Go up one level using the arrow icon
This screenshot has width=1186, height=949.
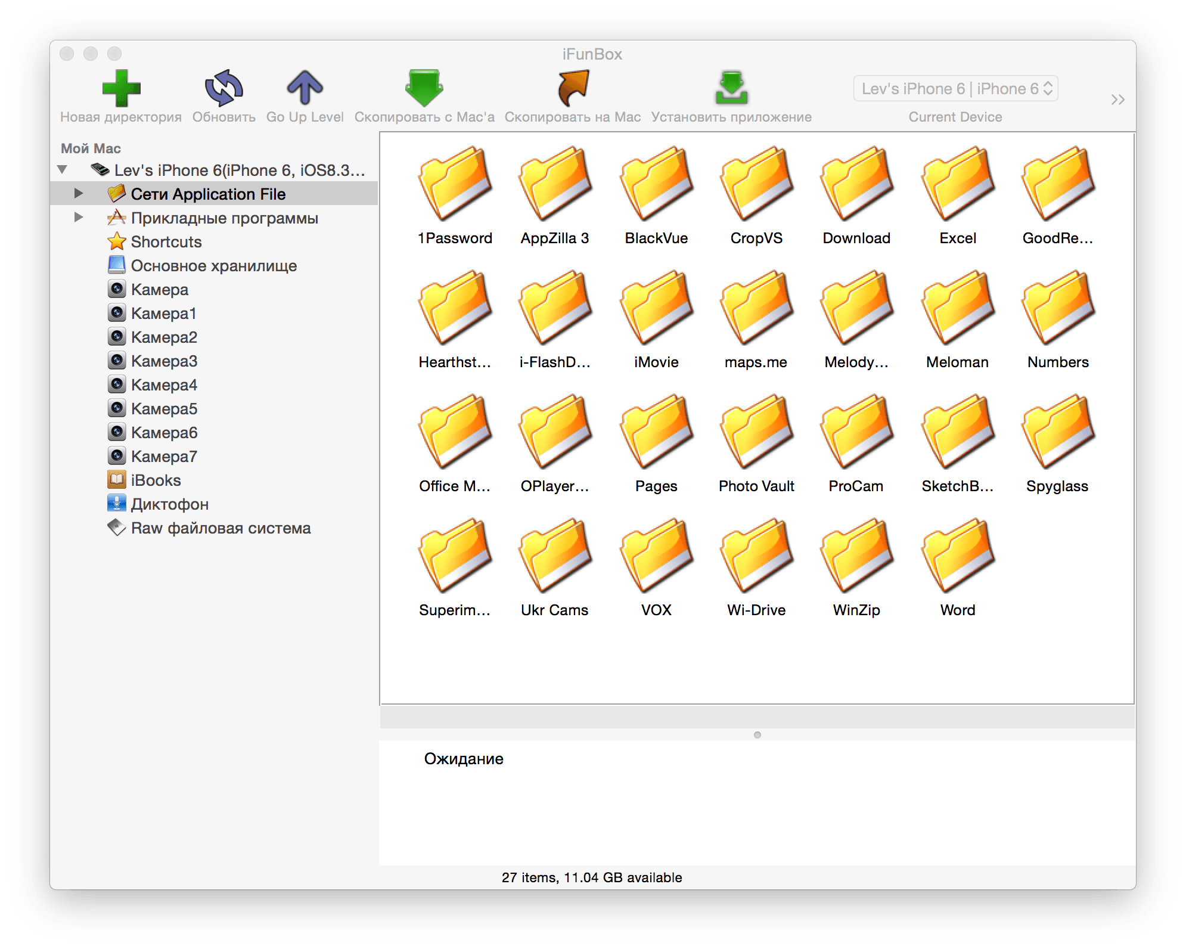[x=305, y=88]
